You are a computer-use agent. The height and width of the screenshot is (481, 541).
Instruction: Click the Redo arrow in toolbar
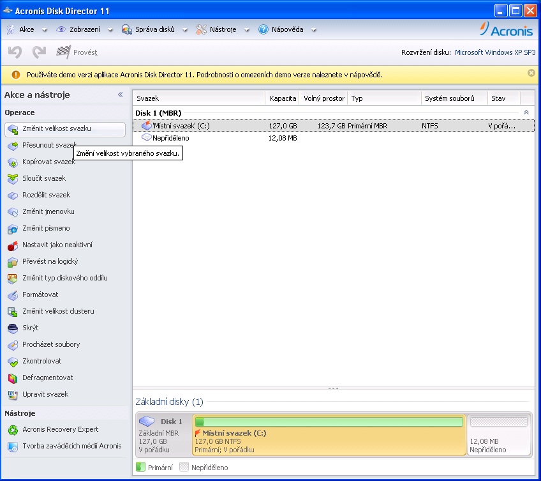click(39, 52)
